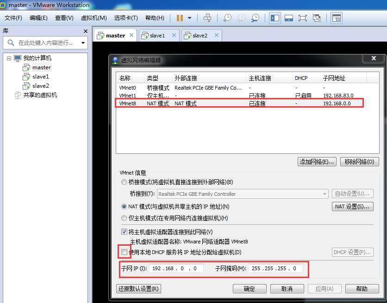Toggle 将主机虚拟适配器连接到此网络 checkbox
Viewport: 387px width, 303px height.
(x=124, y=232)
